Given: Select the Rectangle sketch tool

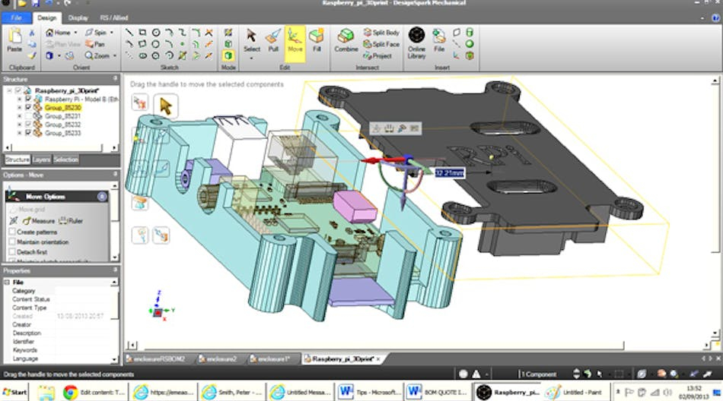Looking at the screenshot, I should 142,32.
